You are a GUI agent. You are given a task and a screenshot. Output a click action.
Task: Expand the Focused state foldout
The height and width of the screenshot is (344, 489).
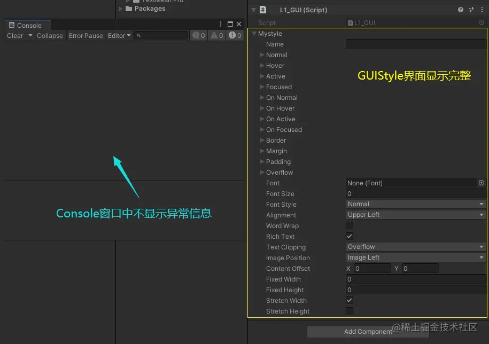coord(262,87)
